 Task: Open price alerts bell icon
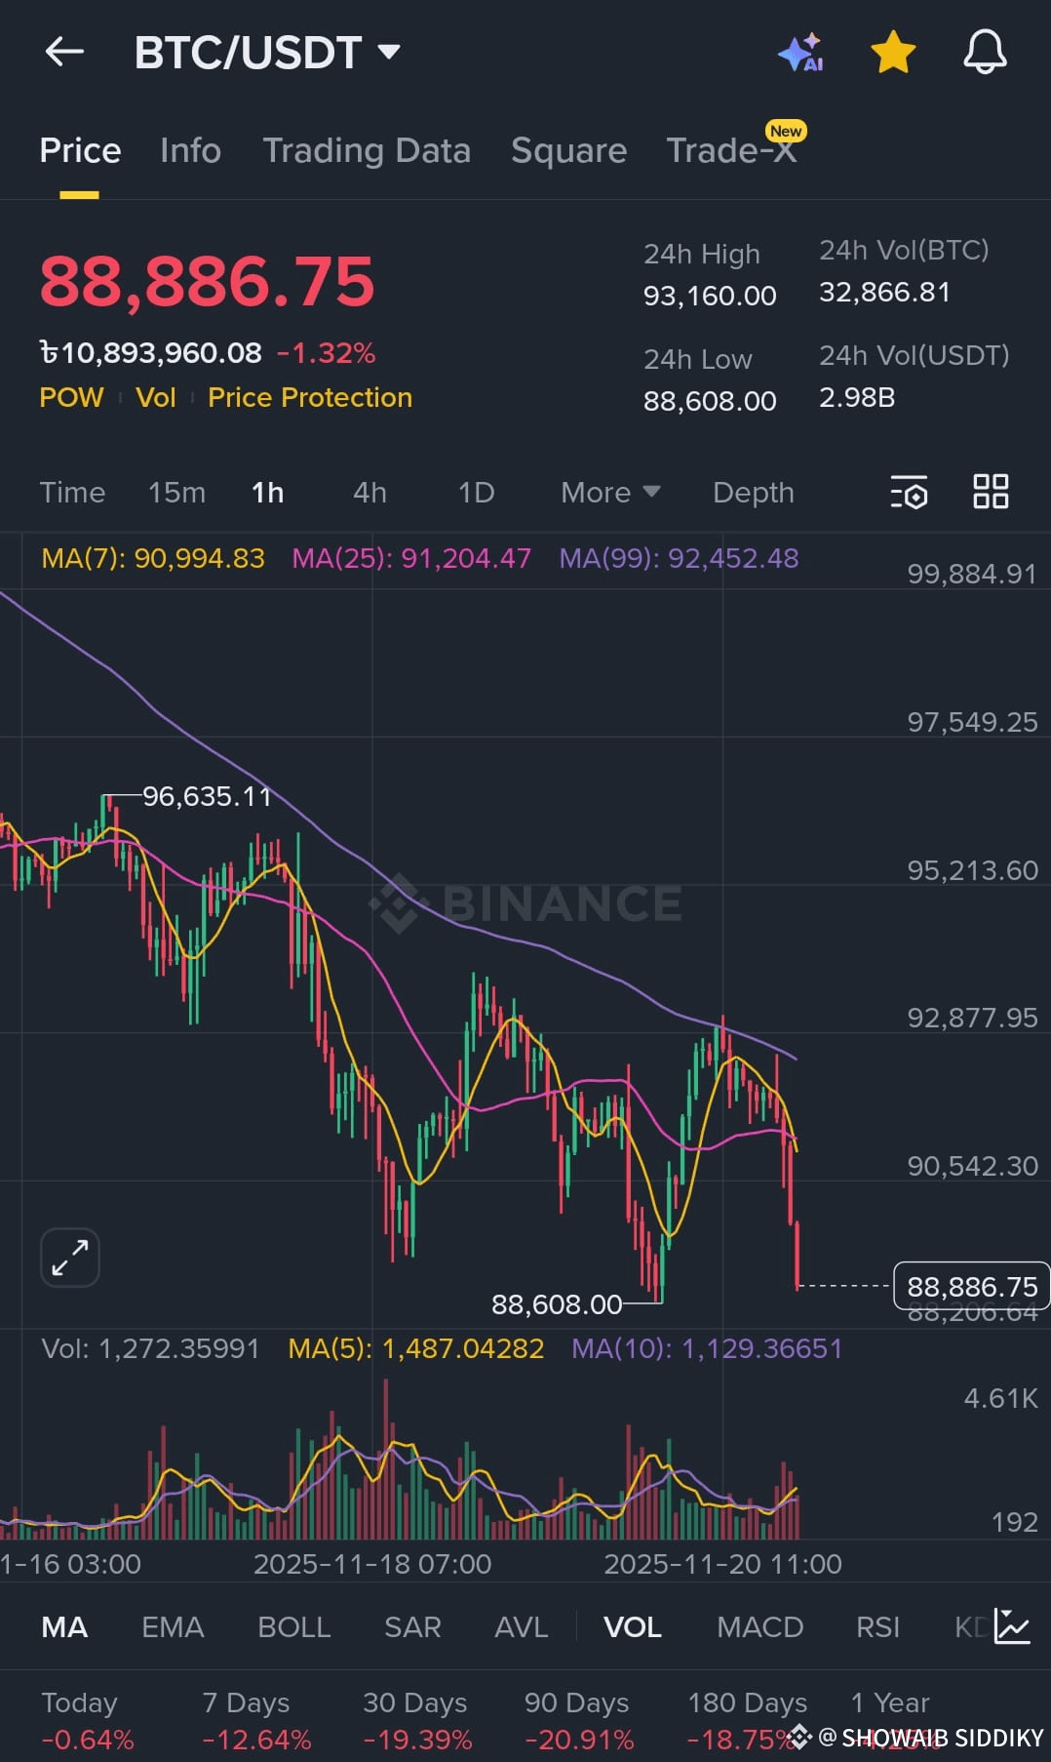(x=985, y=52)
